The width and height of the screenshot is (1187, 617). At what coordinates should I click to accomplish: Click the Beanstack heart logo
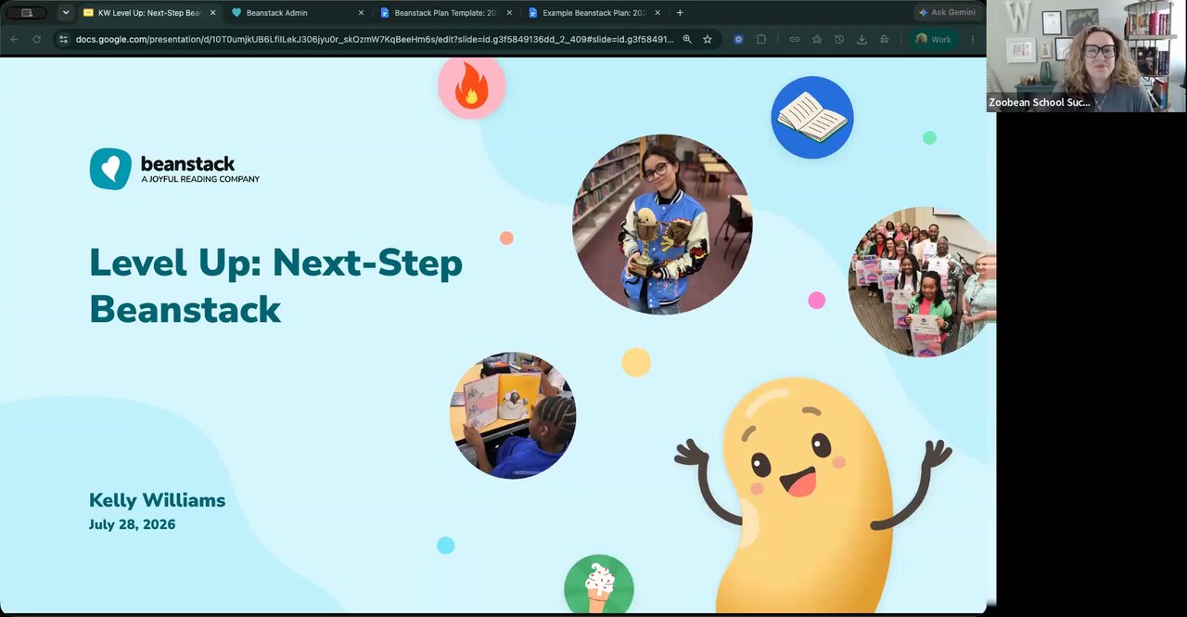(110, 169)
